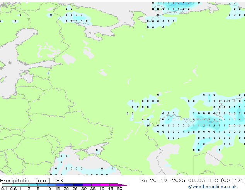Pick the 5–10 mm legend color swatch

[42, 185]
